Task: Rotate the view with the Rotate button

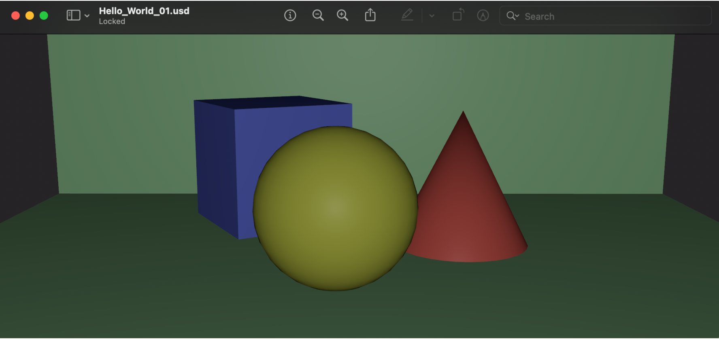Action: [x=457, y=15]
